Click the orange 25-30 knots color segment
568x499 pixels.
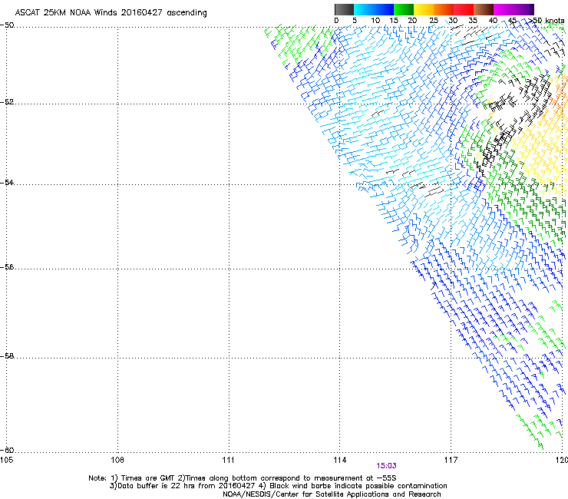pyautogui.click(x=444, y=9)
